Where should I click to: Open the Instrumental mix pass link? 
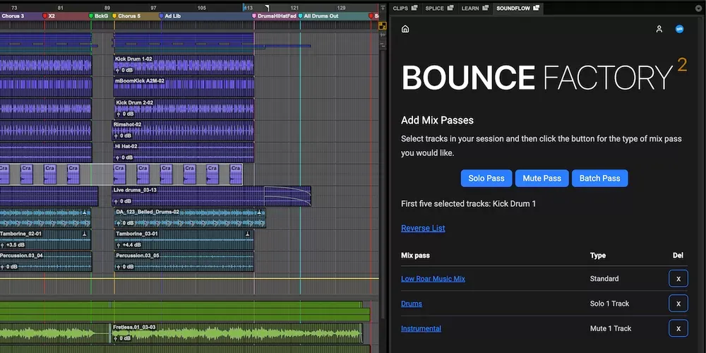[421, 329]
